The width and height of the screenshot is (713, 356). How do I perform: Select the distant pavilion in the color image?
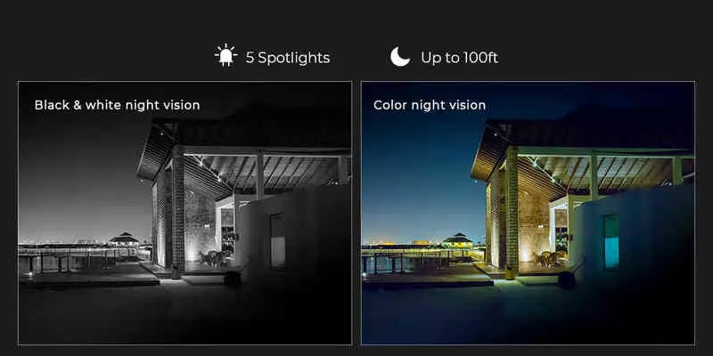click(458, 240)
